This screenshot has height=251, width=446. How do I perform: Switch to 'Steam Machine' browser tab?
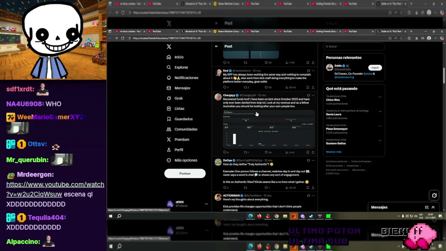[x=228, y=31]
